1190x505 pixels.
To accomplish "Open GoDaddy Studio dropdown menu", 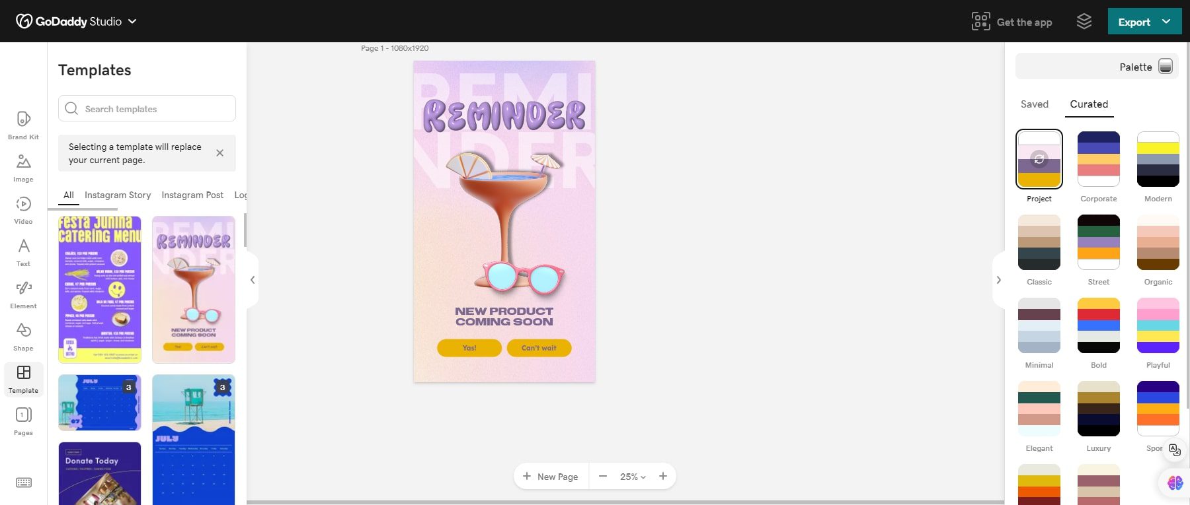I will [132, 21].
